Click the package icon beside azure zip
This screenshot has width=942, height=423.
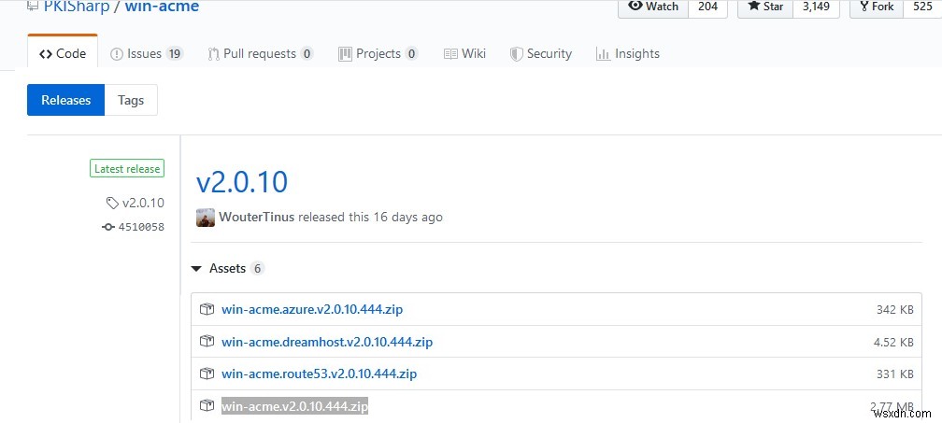click(207, 310)
